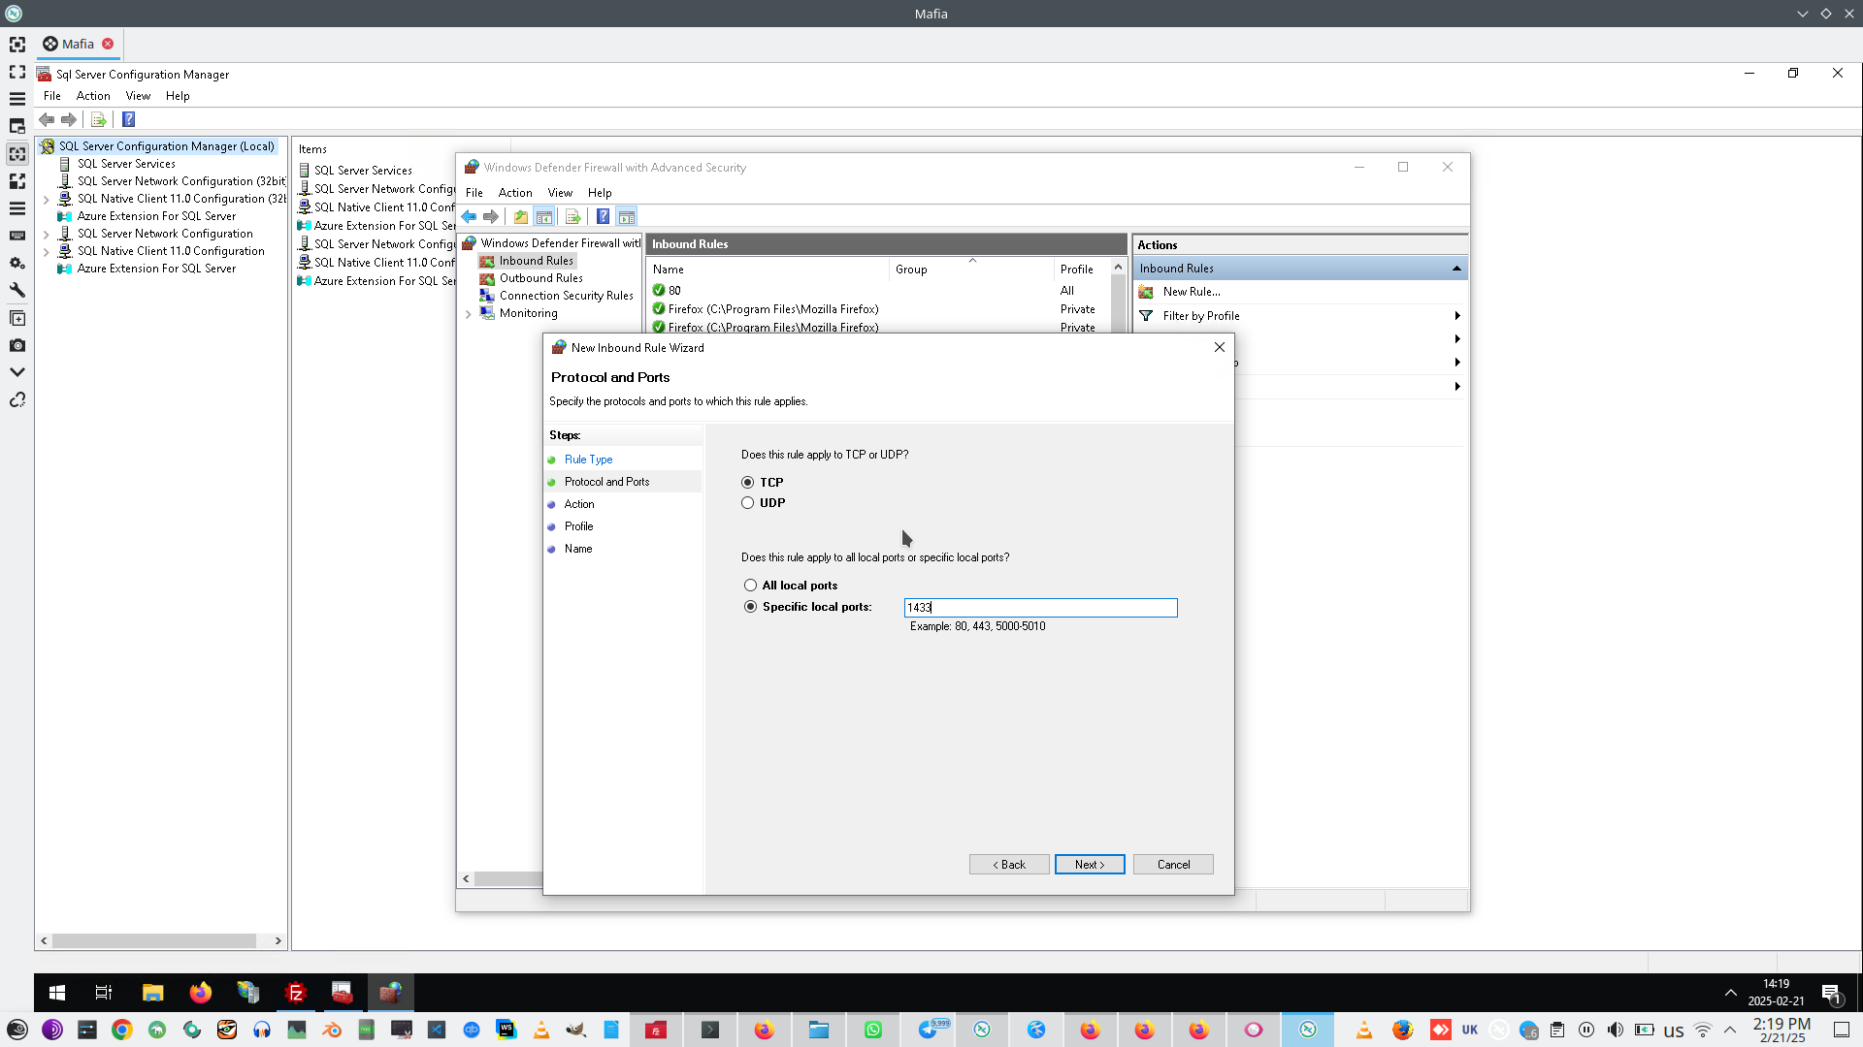Viewport: 1863px width, 1047px height.
Task: Click the firewall toolbar help icon
Action: [x=603, y=217]
